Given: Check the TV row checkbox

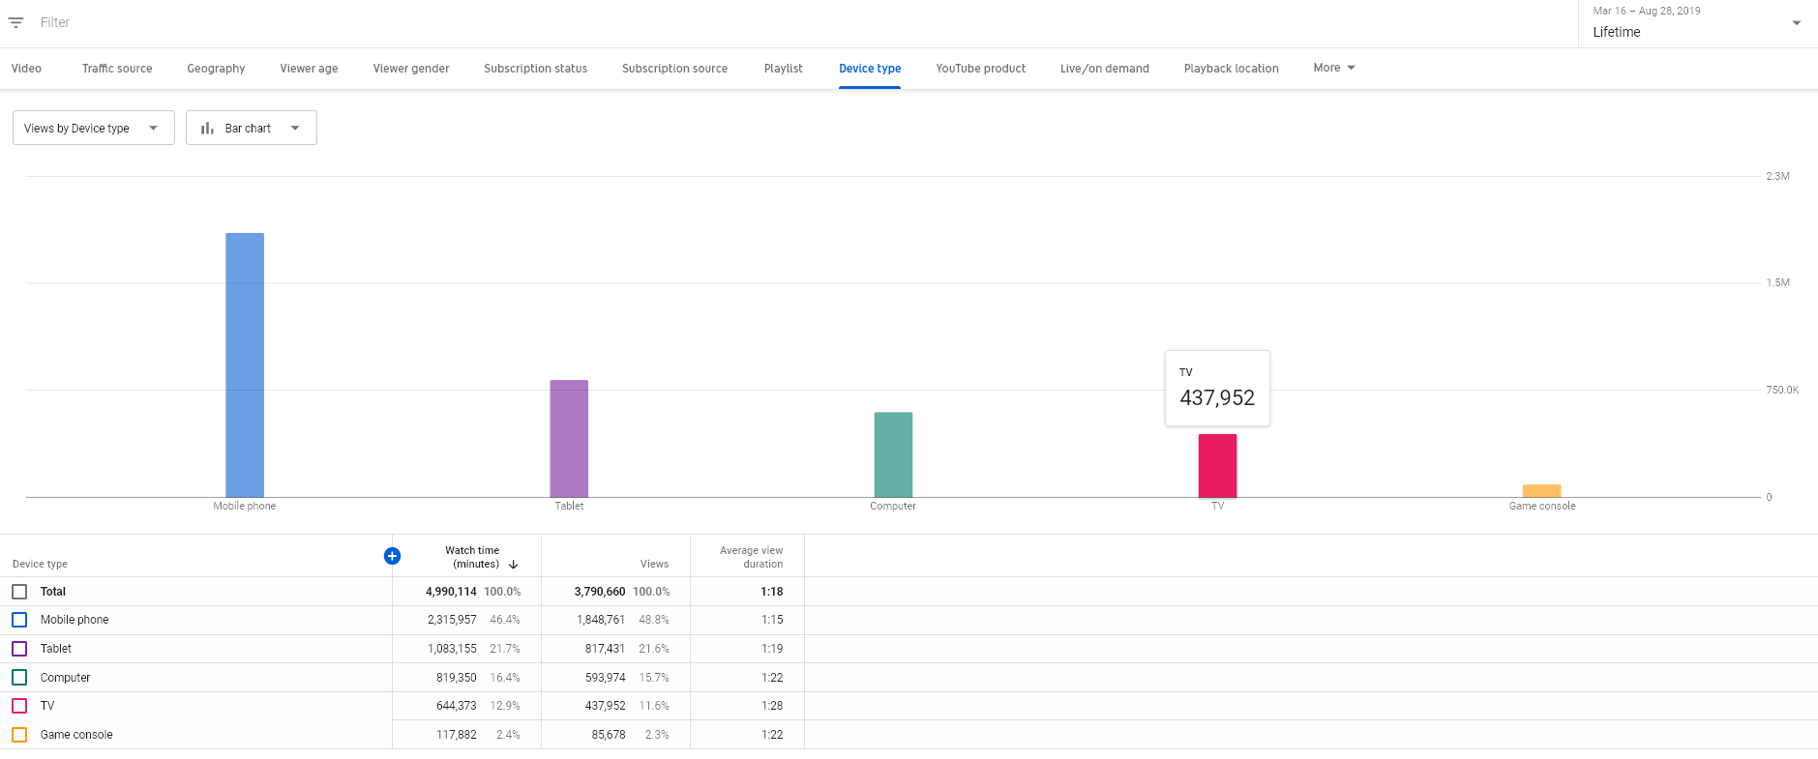Looking at the screenshot, I should [19, 706].
